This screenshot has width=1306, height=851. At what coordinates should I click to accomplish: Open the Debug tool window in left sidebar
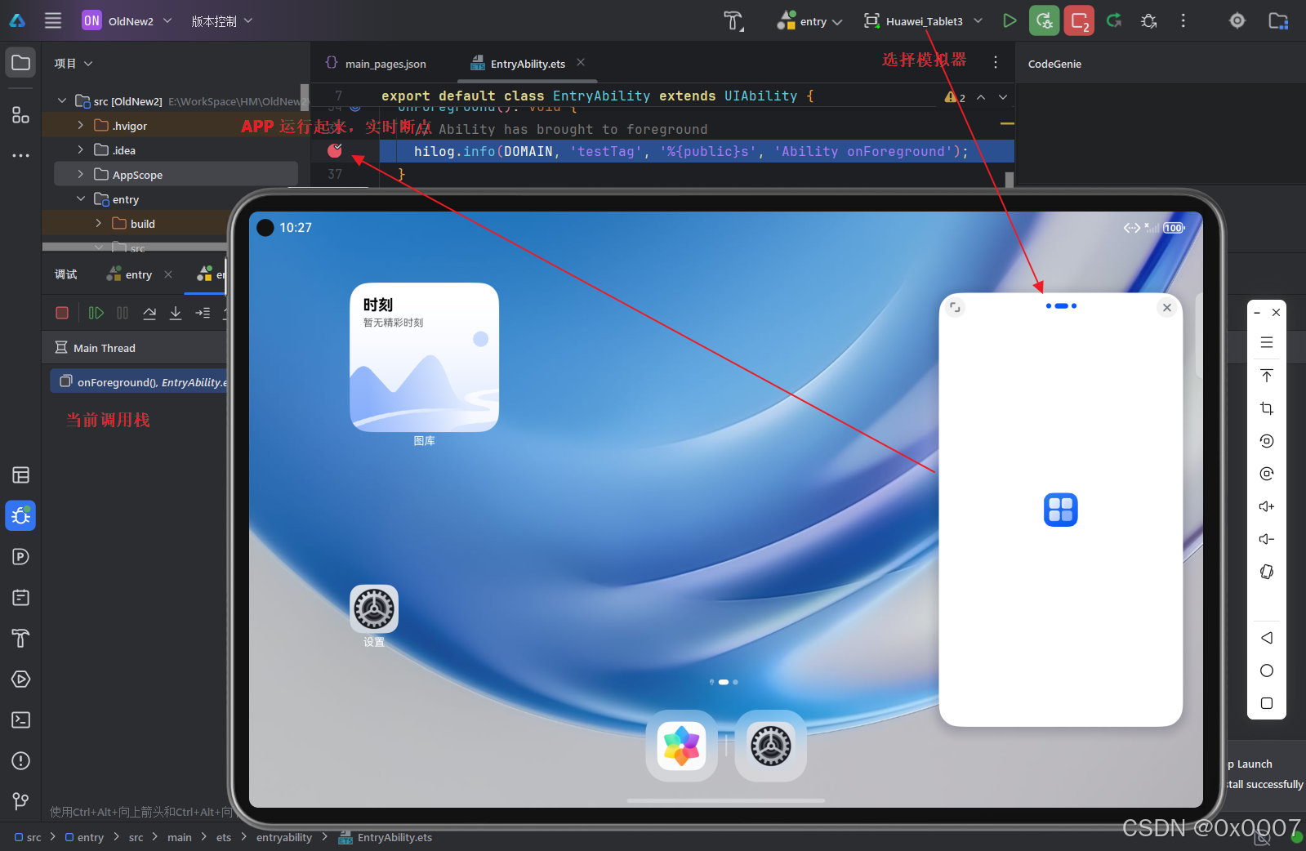21,515
